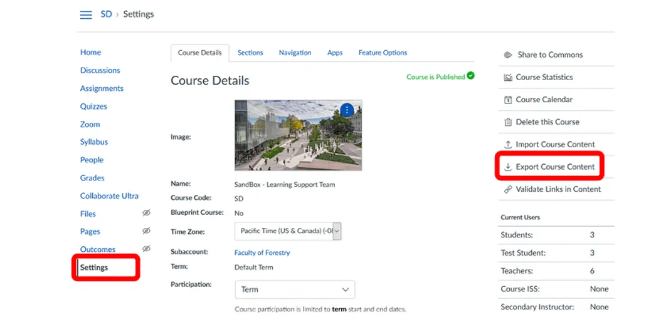
Task: Click course name SandBox - Learning Support Team
Action: 285,185
